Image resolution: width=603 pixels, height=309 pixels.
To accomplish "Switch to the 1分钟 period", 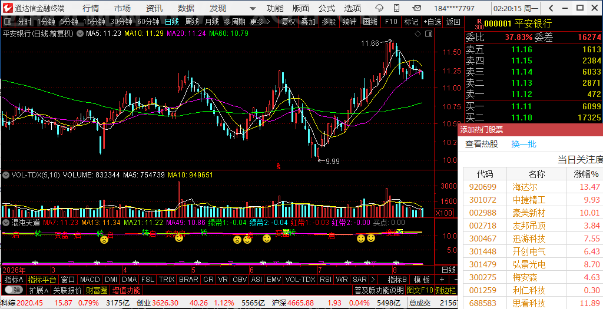I will pos(46,22).
